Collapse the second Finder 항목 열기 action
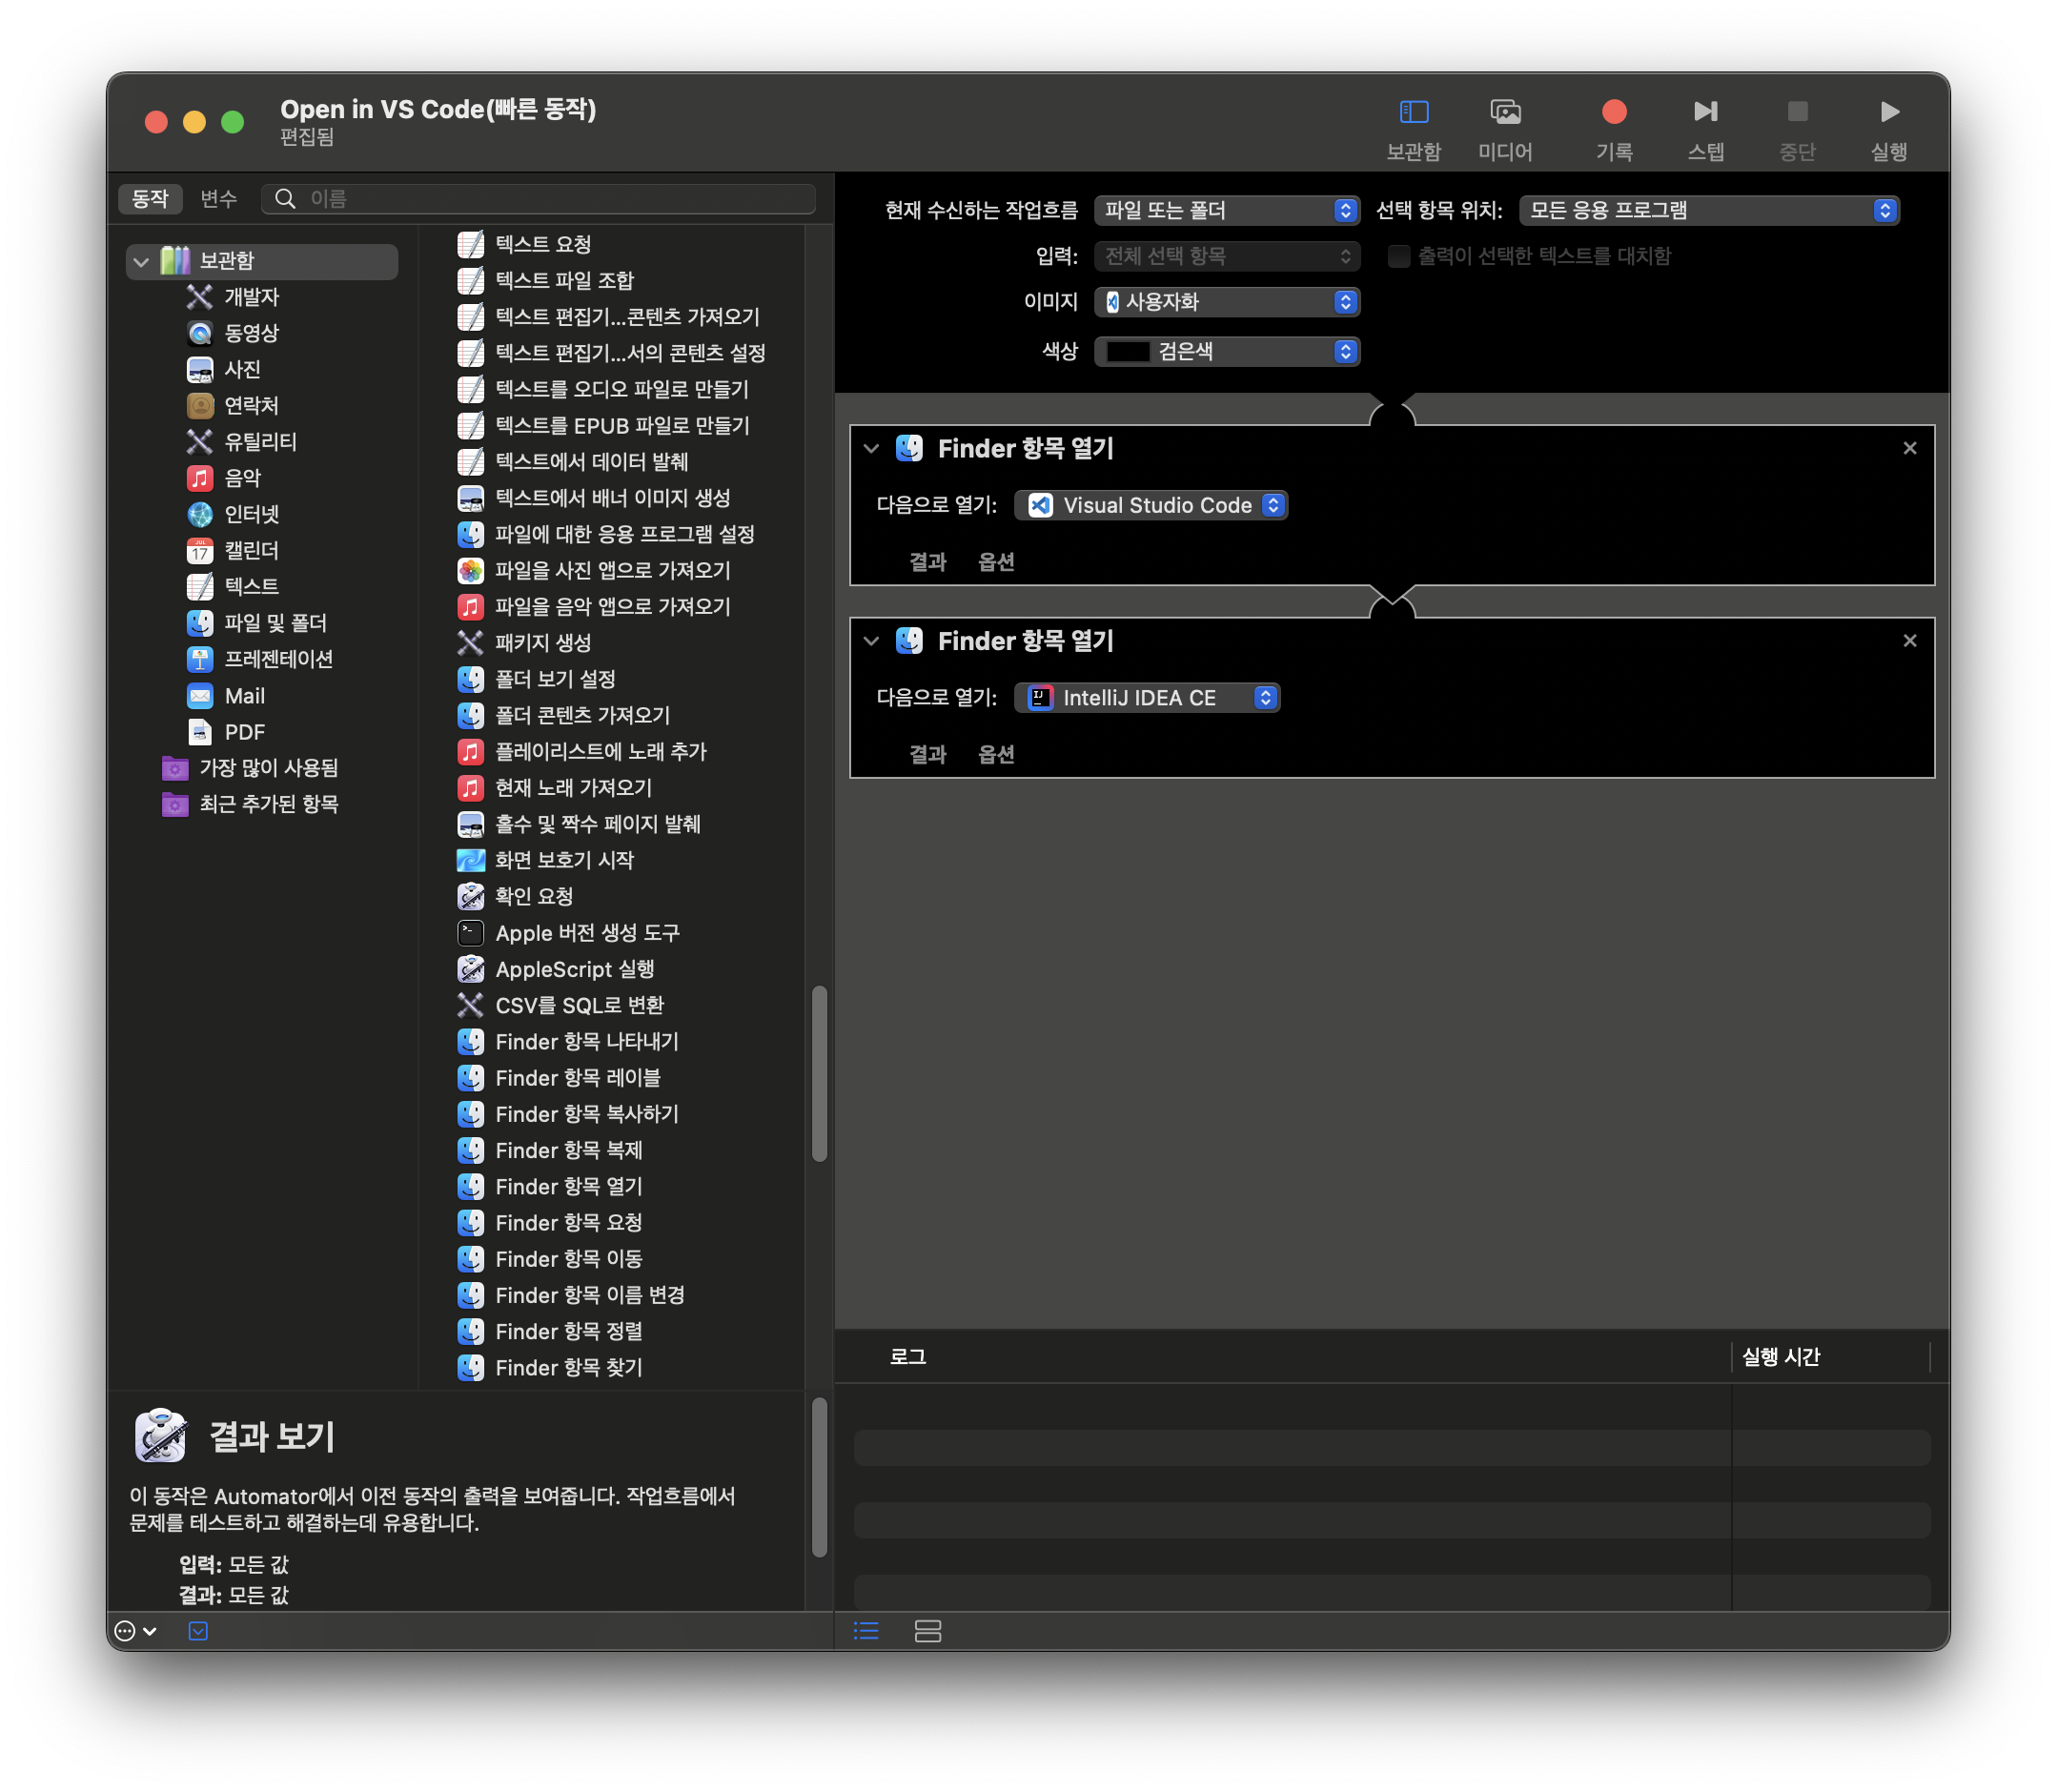2057x1792 pixels. 871,641
